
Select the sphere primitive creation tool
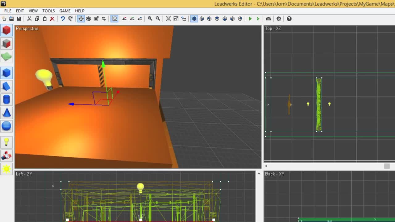tap(6, 125)
